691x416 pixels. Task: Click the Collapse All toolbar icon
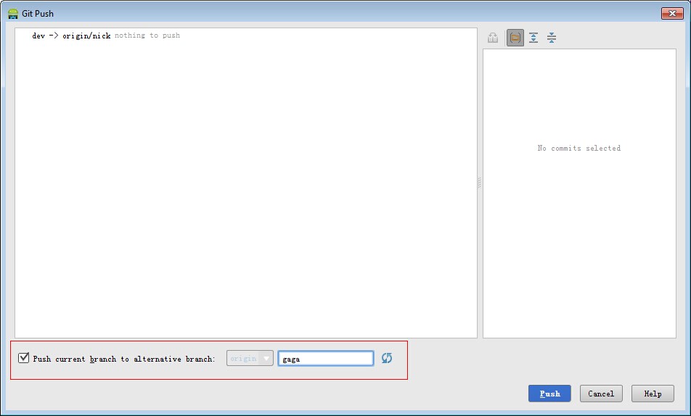point(552,38)
